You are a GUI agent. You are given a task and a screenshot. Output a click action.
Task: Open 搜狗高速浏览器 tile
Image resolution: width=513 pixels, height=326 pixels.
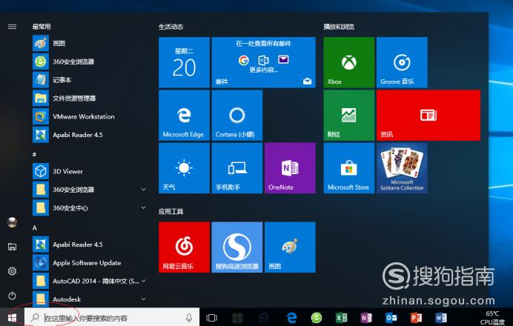tap(237, 247)
